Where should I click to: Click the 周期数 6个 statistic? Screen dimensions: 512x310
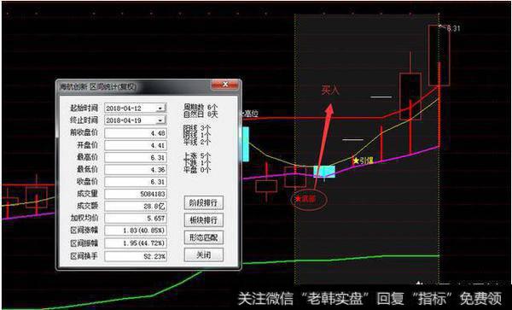[201, 107]
